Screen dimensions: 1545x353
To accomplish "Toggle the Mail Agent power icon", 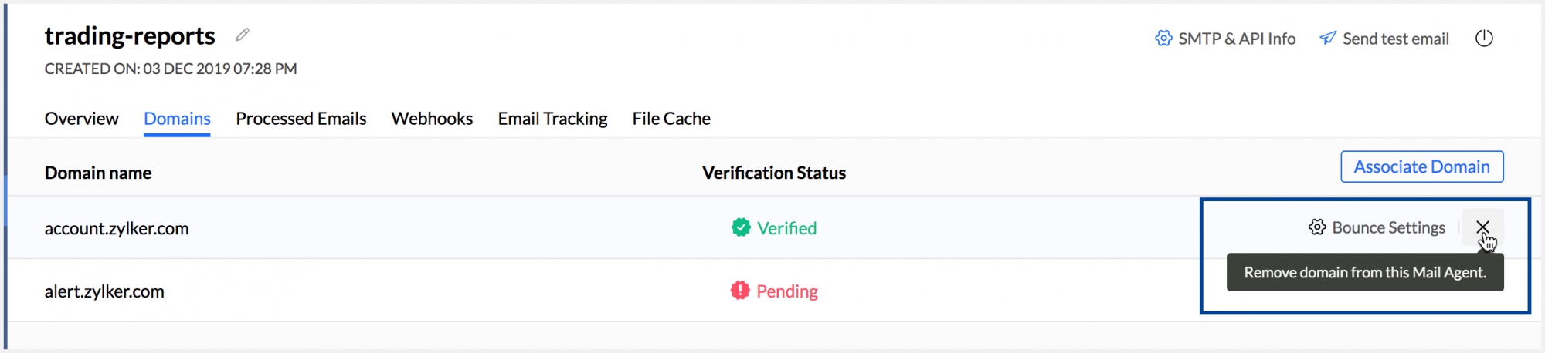I will (x=1484, y=39).
